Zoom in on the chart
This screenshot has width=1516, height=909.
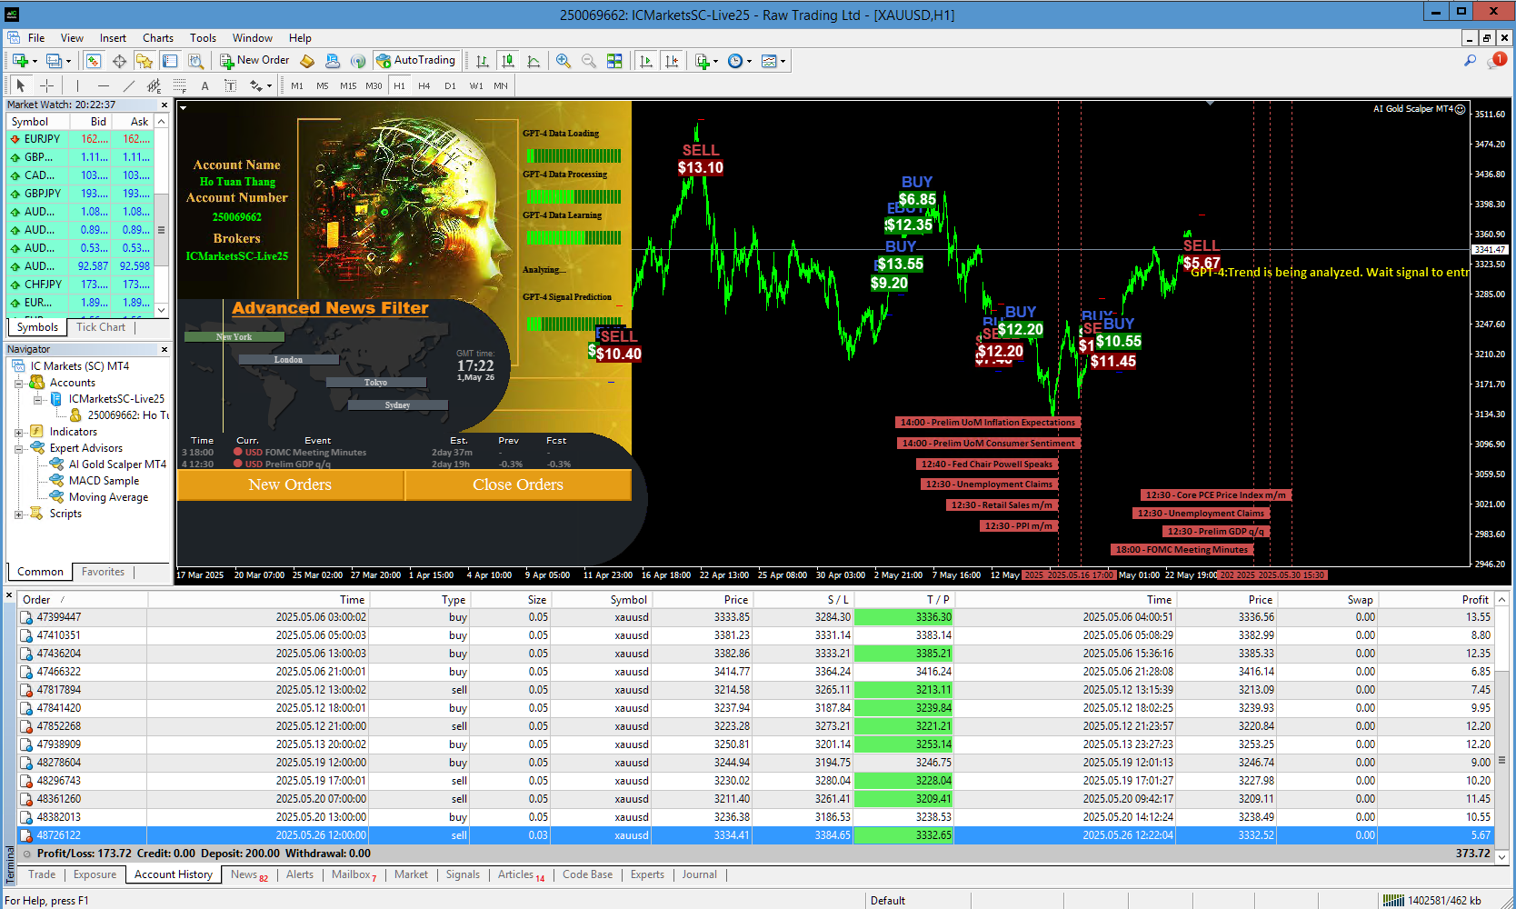click(x=564, y=61)
